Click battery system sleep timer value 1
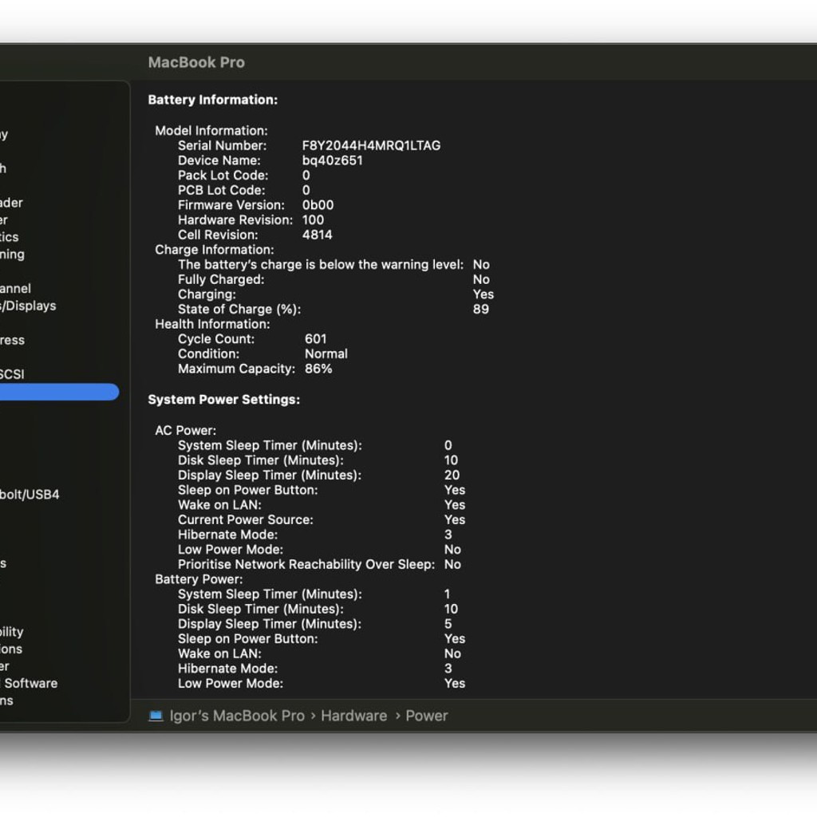The height and width of the screenshot is (817, 817). [x=447, y=594]
